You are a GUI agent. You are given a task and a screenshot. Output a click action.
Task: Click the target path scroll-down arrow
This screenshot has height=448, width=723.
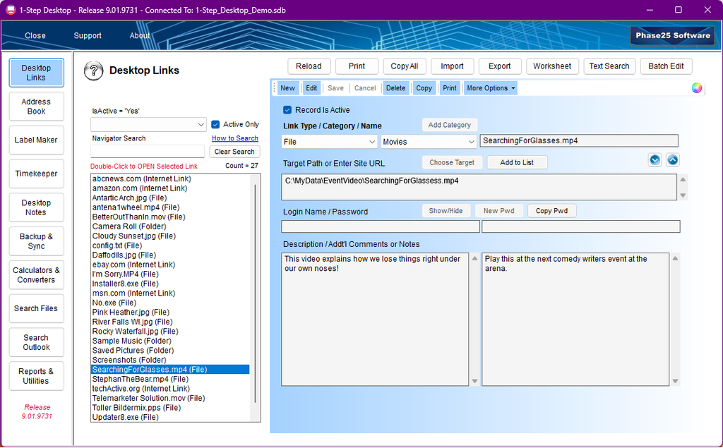pos(683,195)
